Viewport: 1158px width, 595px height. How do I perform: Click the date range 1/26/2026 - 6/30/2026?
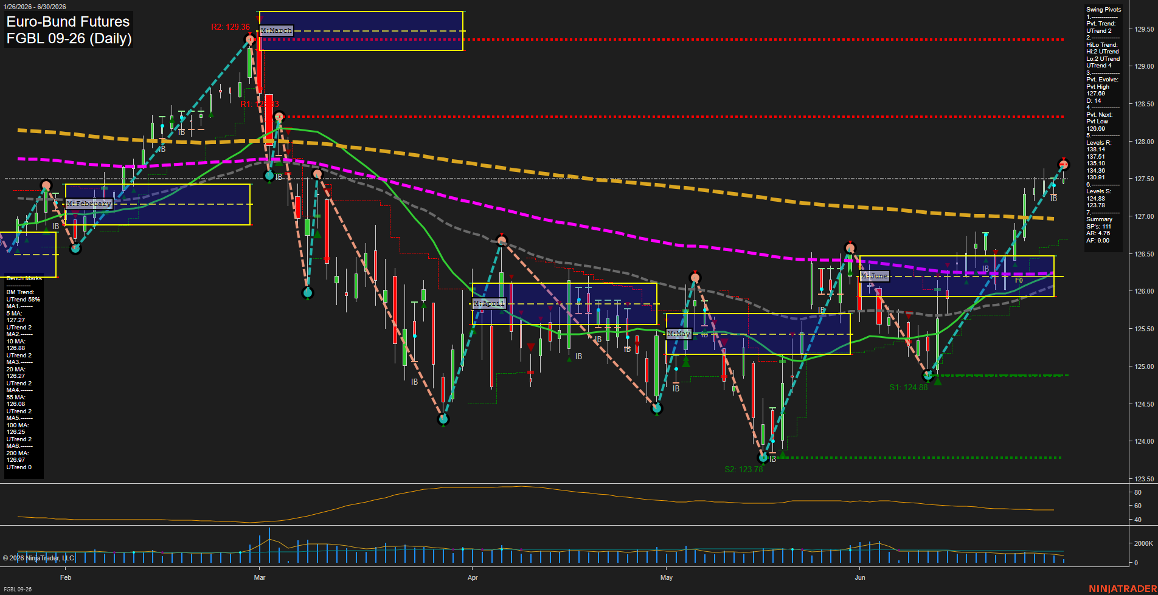(34, 7)
